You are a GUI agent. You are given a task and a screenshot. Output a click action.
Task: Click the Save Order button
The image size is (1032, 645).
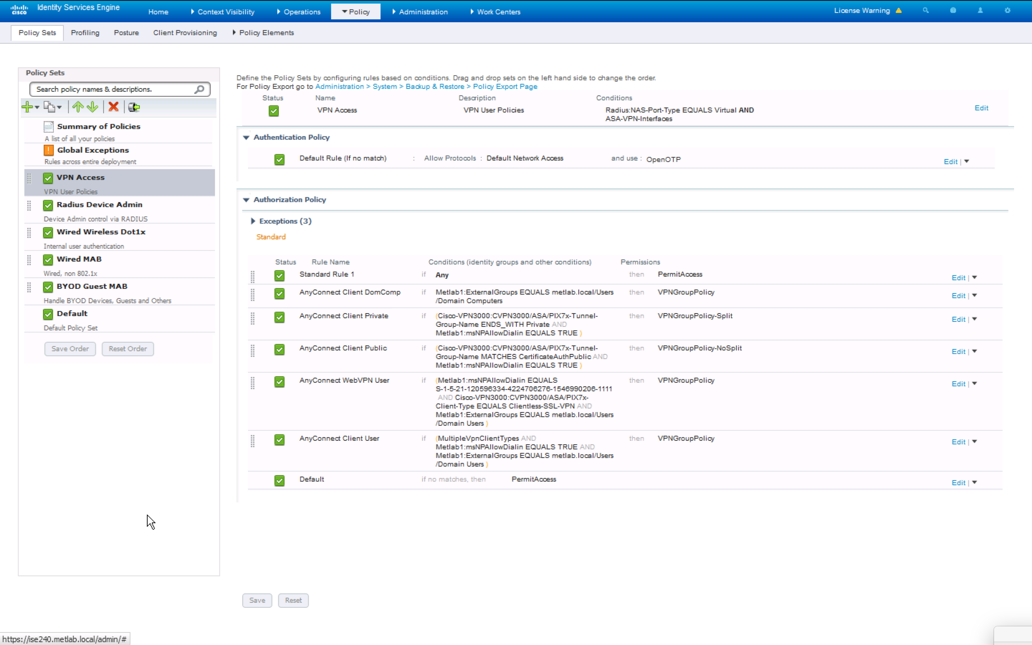pos(70,349)
